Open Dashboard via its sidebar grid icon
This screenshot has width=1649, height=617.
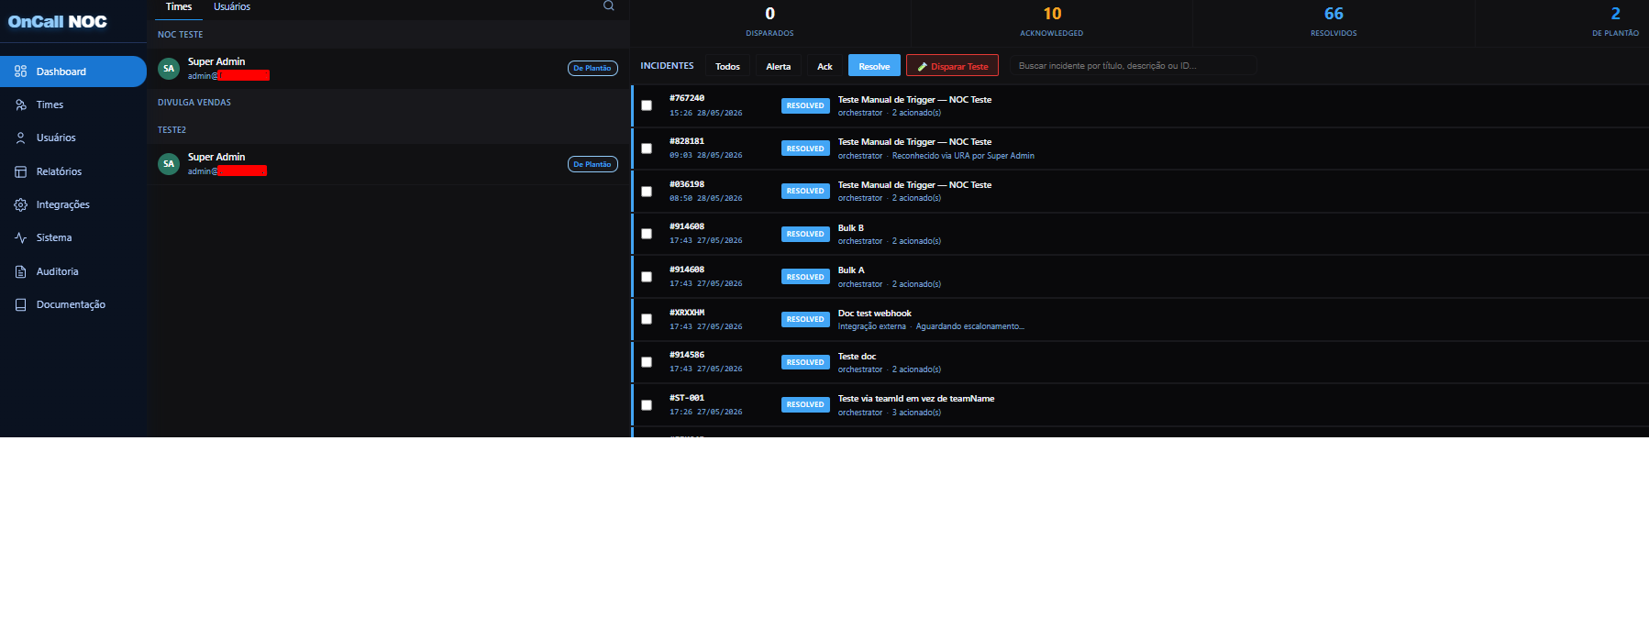(20, 72)
